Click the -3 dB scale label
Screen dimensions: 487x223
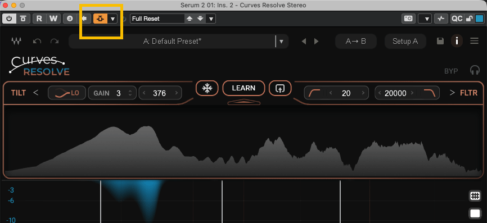click(x=11, y=190)
